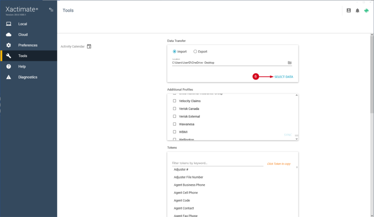The image size is (374, 217).
Task: Click profiles list scroll up arrow
Action: (x=296, y=95)
